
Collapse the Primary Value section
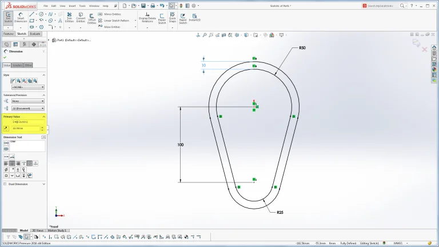(x=43, y=117)
